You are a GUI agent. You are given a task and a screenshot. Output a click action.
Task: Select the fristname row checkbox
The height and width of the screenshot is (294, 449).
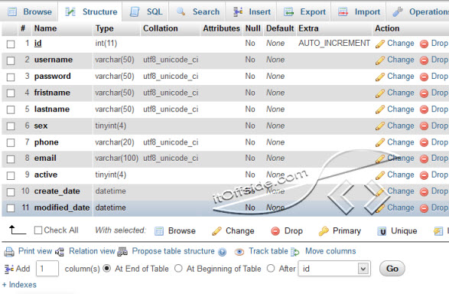[x=11, y=93]
